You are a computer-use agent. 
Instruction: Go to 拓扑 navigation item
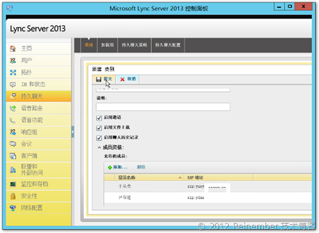click(x=39, y=72)
